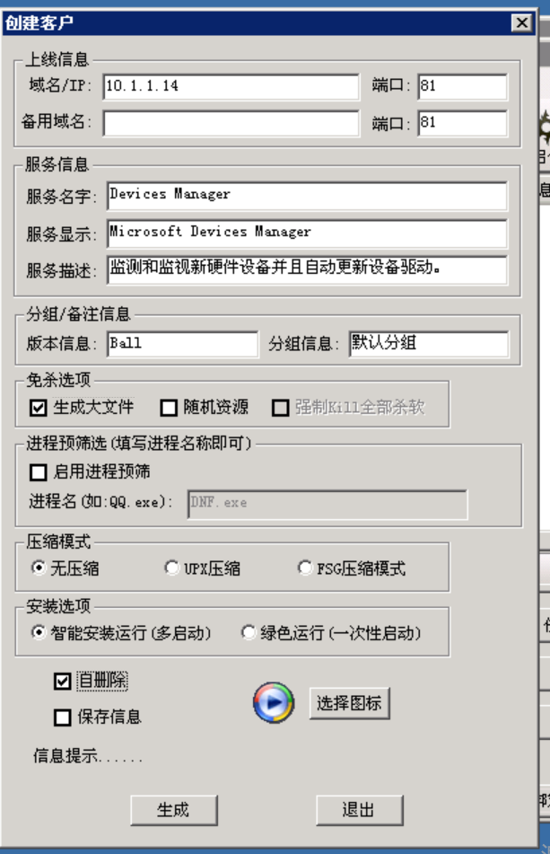Click the 选择图标 button
Viewport: 550px width, 854px height.
tap(349, 703)
